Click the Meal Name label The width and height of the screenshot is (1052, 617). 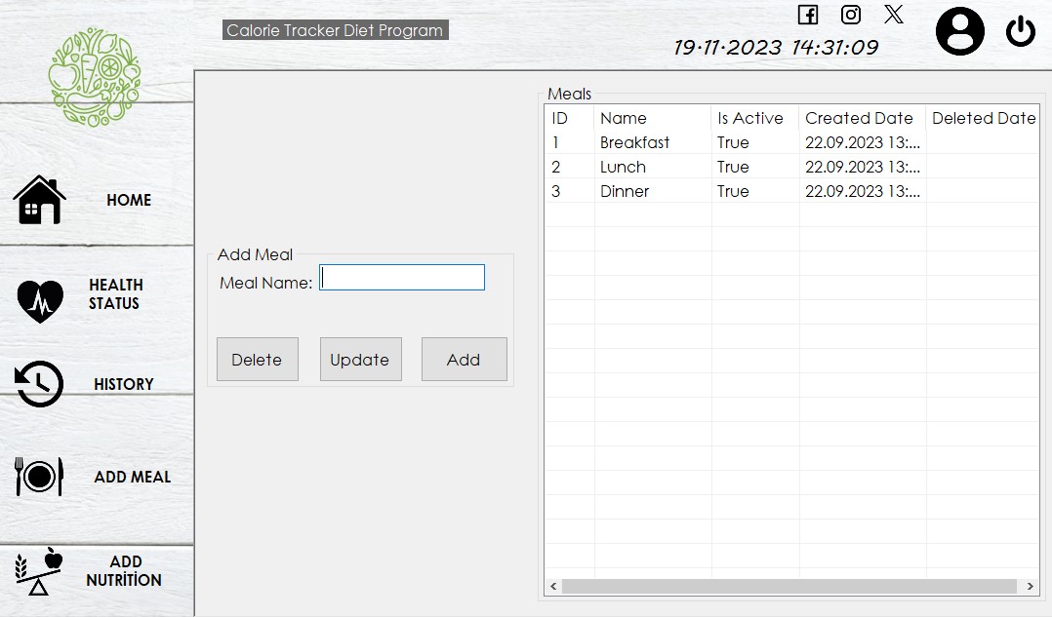265,283
